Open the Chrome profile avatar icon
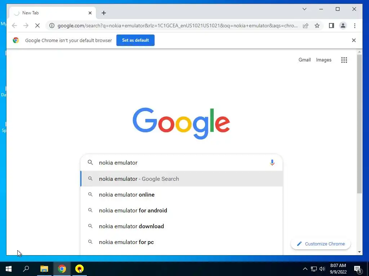Screen dimensions: 369x276 pos(343,26)
